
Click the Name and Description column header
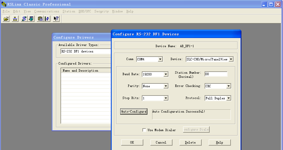tap(86, 70)
